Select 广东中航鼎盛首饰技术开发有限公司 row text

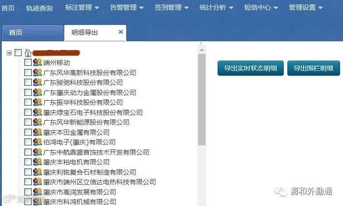click(96, 152)
